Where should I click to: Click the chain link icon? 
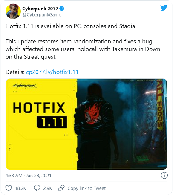[x=61, y=188]
